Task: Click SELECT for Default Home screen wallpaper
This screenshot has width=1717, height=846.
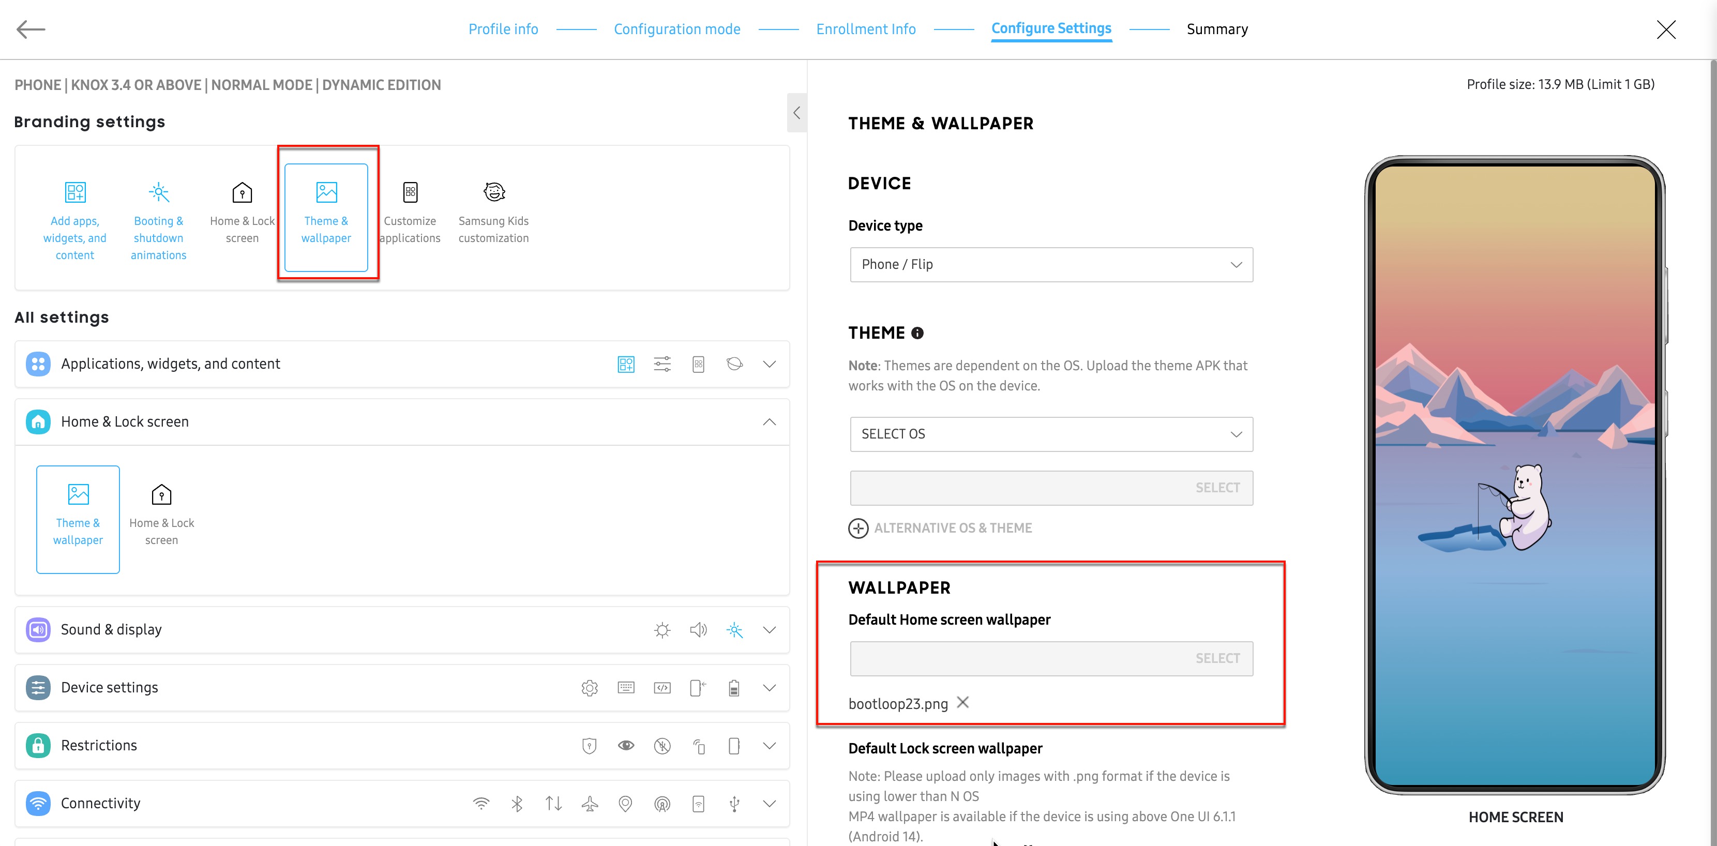Action: click(x=1216, y=659)
